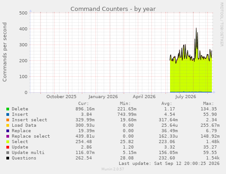The image size is (226, 174).
Task: Click the 200 y-axis value
Action: tap(23, 61)
